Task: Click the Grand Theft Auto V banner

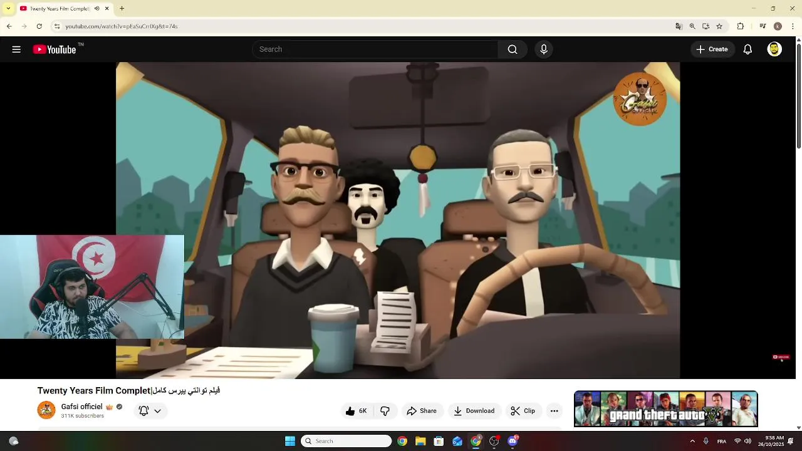Action: coord(666,409)
